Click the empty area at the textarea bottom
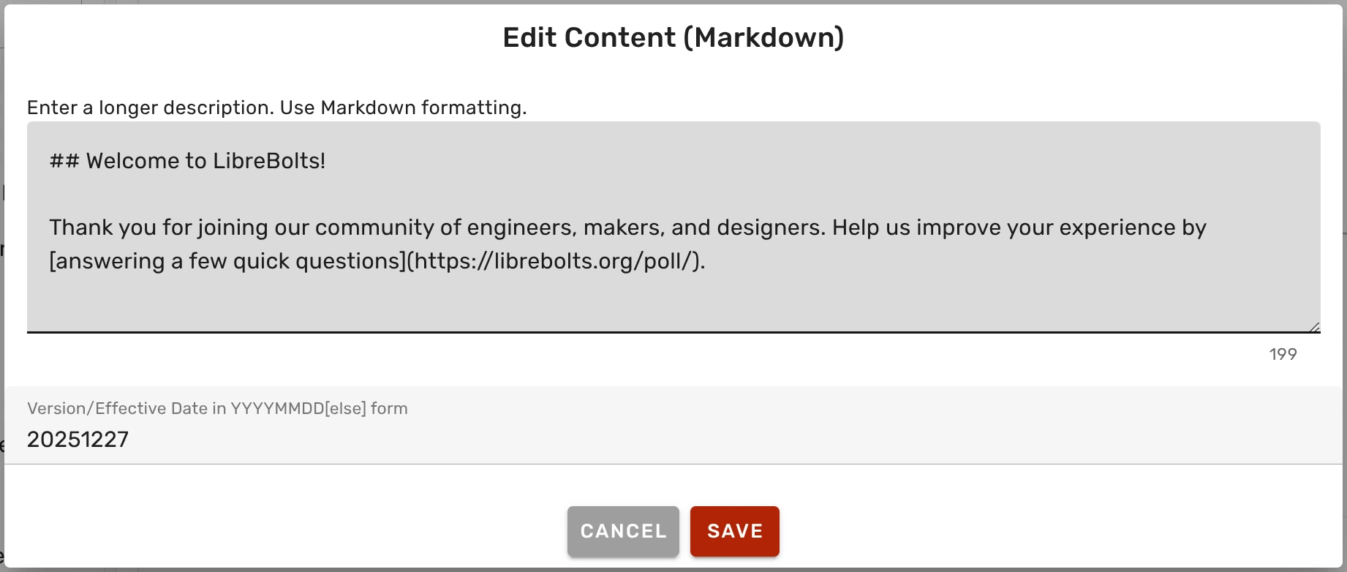 tap(658, 304)
